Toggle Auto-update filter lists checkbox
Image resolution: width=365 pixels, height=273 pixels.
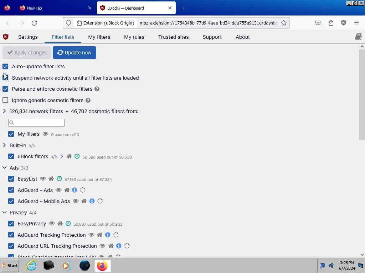(5, 66)
